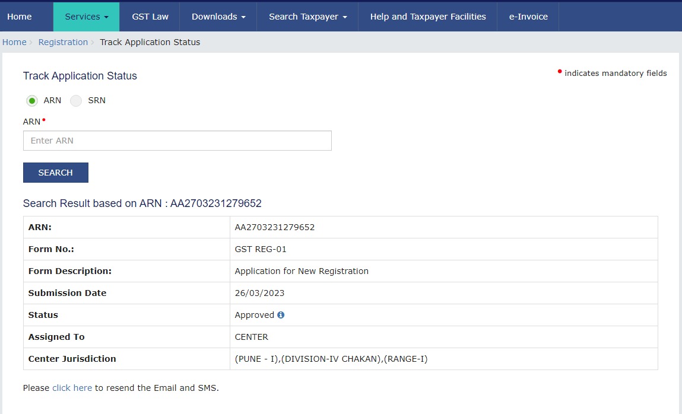Go to the Home nav menu item
Image resolution: width=682 pixels, height=414 pixels.
pyautogui.click(x=20, y=17)
